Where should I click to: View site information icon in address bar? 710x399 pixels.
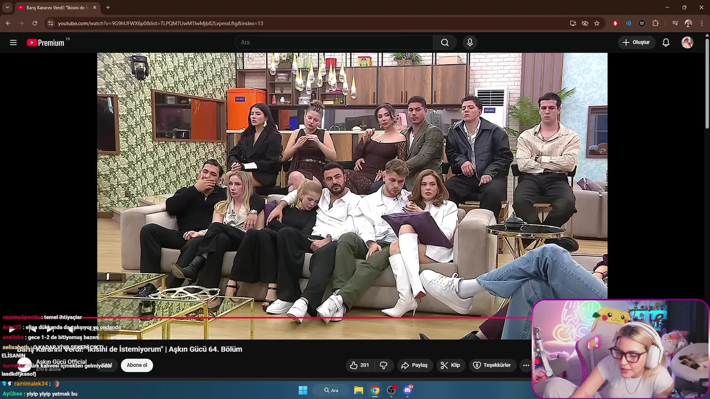[50, 23]
